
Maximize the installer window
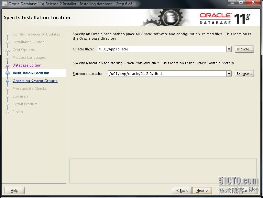[241, 3]
